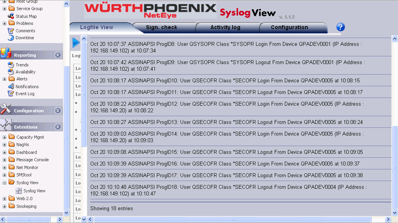Expand the NagVis tree node
The width and height of the screenshot is (398, 223).
pyautogui.click(x=4, y=145)
